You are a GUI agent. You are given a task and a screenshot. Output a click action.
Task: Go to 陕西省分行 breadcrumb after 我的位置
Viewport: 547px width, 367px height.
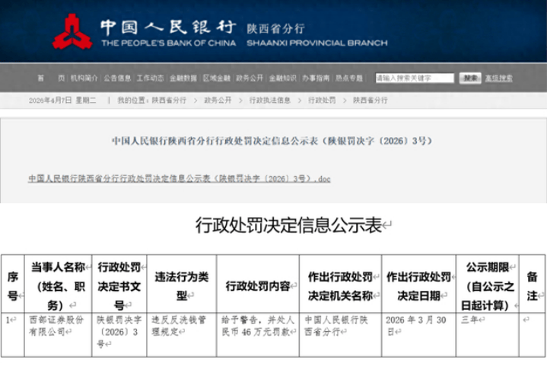point(169,101)
